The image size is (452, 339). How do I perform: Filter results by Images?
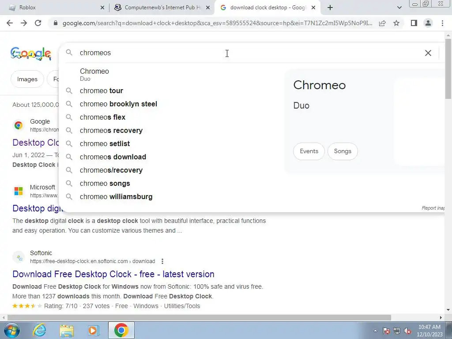[x=27, y=79]
